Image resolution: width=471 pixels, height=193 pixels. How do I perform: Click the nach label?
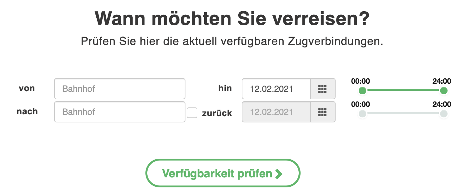pyautogui.click(x=27, y=111)
